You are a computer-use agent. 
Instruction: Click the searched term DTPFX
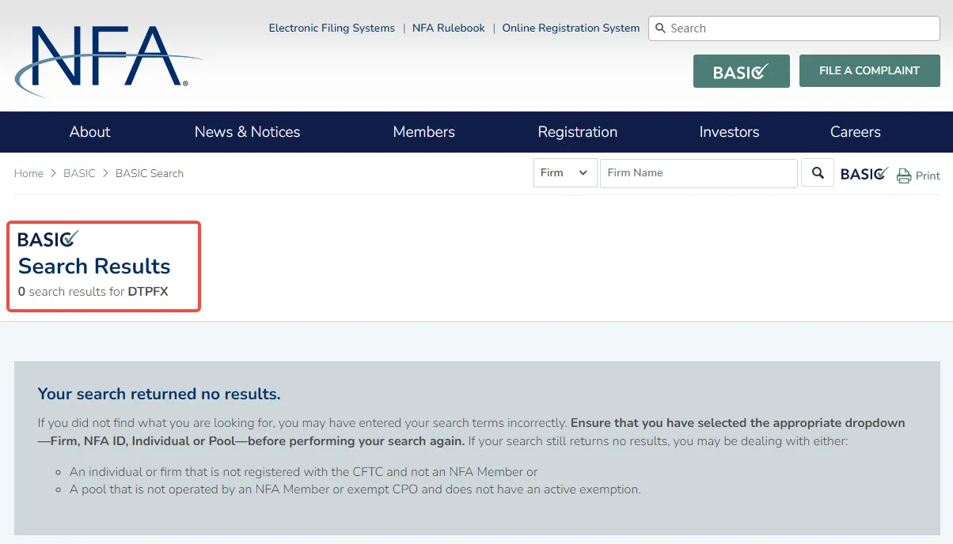[x=148, y=292]
